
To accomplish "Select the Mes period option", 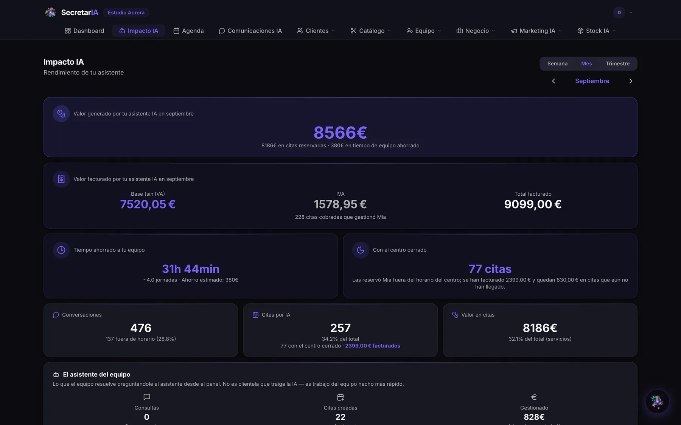I will pyautogui.click(x=586, y=63).
